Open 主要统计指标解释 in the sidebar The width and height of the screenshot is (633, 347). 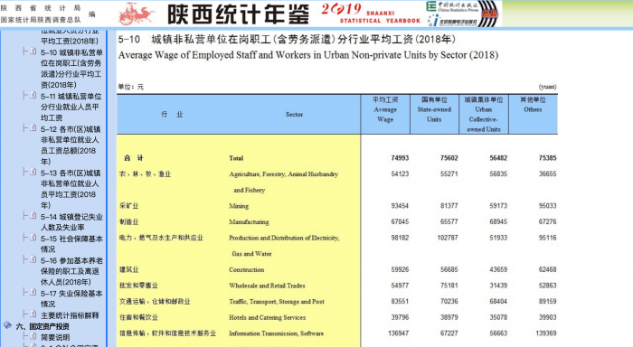pos(70,315)
